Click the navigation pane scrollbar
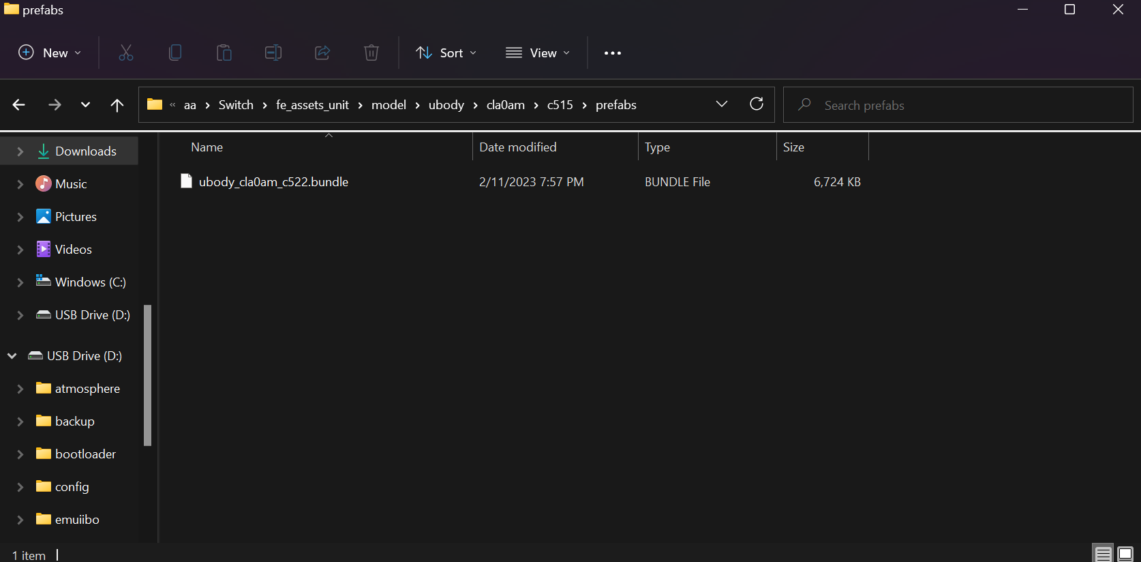Image resolution: width=1141 pixels, height=562 pixels. pos(147,375)
